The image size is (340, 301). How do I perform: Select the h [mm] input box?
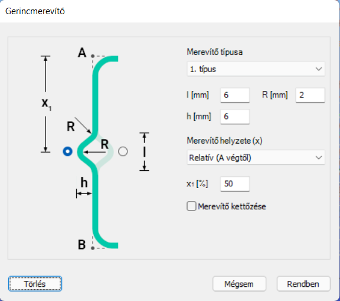click(x=235, y=116)
